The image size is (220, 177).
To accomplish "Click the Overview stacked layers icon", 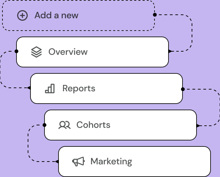I will (36, 52).
